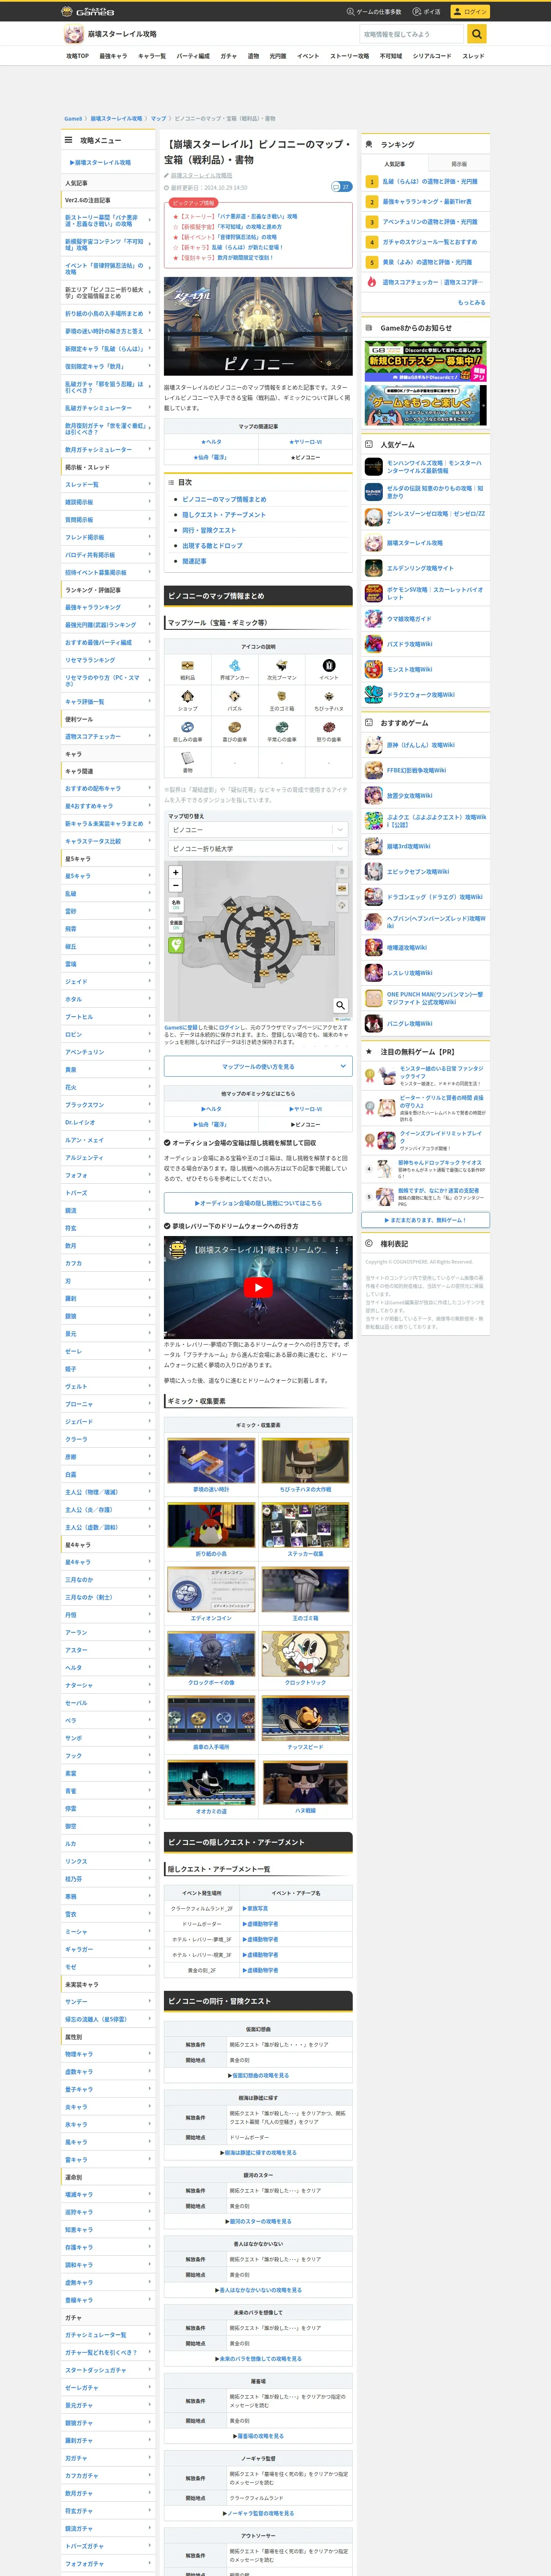Click the 戦利品 treasure chest legend icon
Image resolution: width=551 pixels, height=2576 pixels.
(187, 665)
